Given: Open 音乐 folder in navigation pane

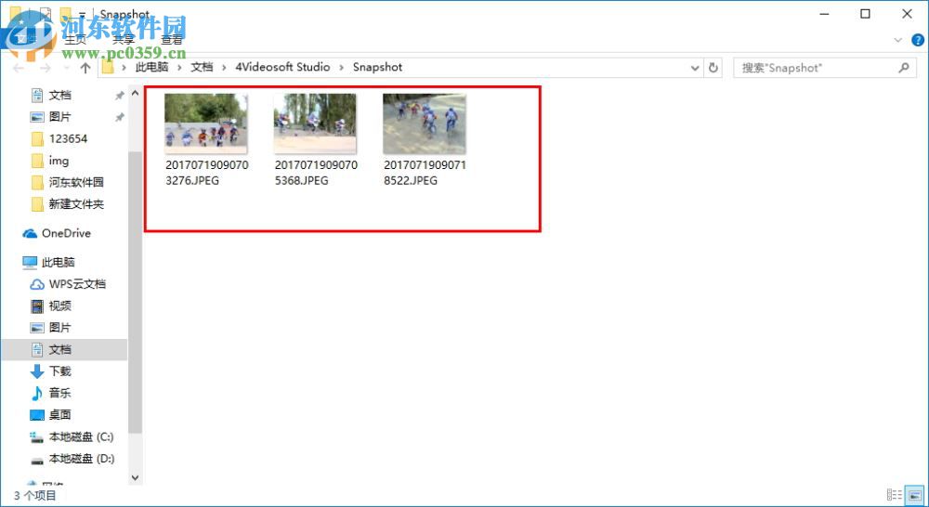Looking at the screenshot, I should [59, 394].
